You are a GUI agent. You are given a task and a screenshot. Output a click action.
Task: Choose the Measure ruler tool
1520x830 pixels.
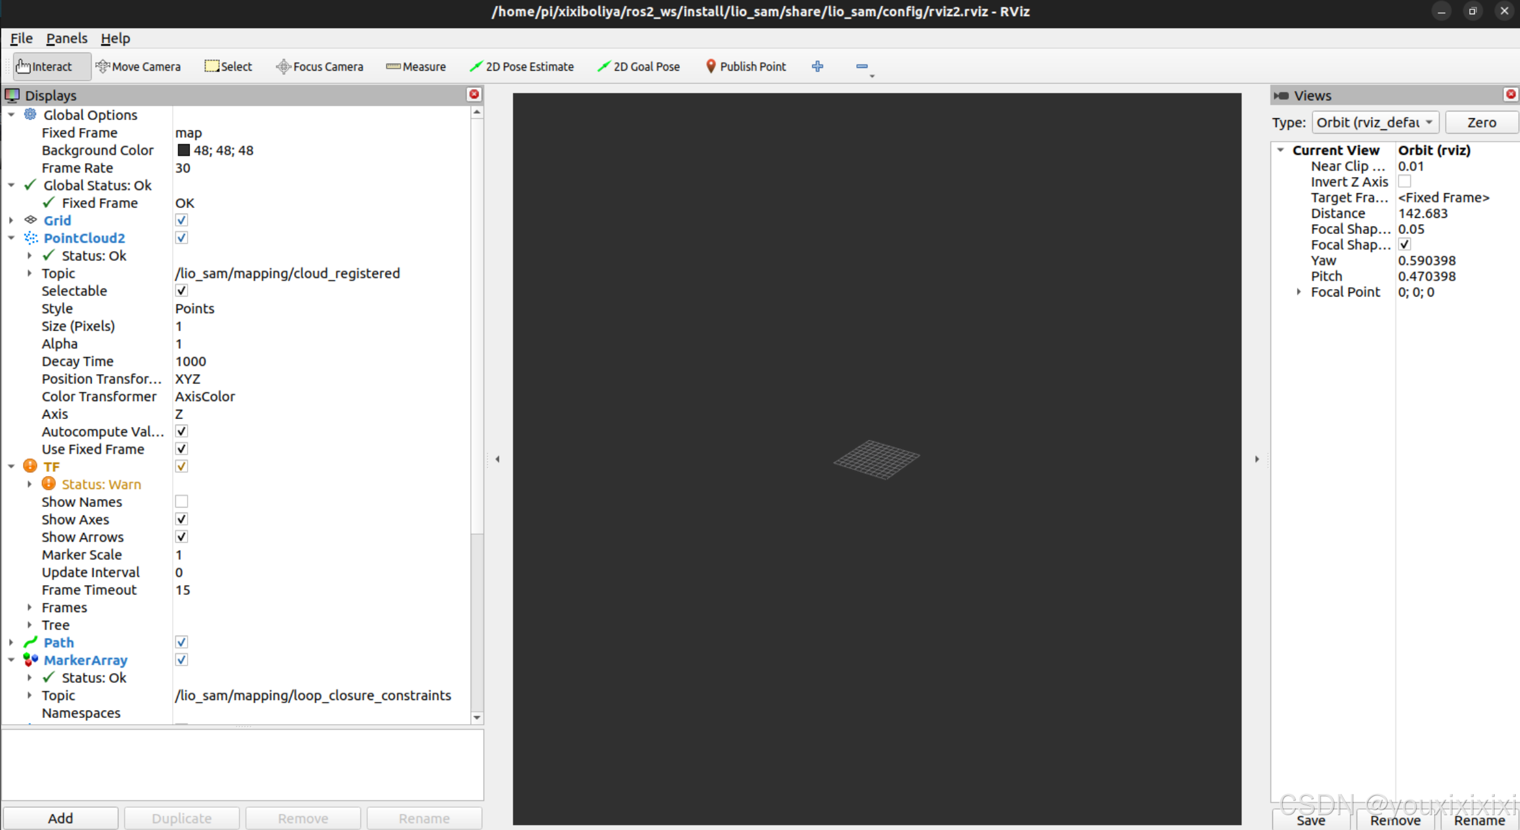click(x=415, y=66)
